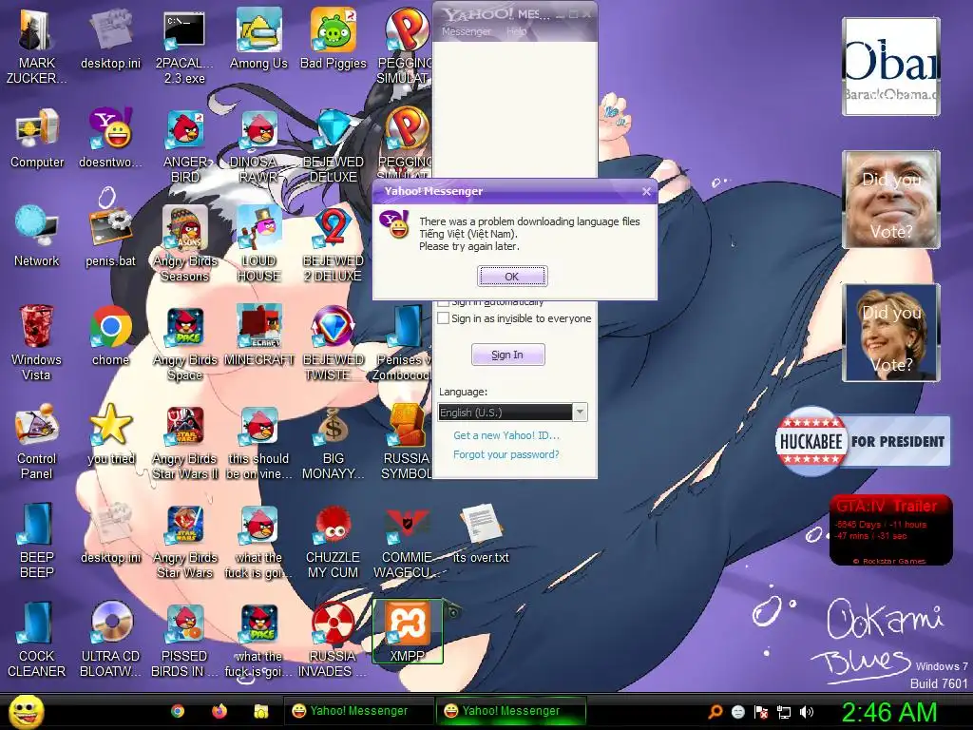973x730 pixels.
Task: Click the Obama gadget thumbnail
Action: [890, 67]
